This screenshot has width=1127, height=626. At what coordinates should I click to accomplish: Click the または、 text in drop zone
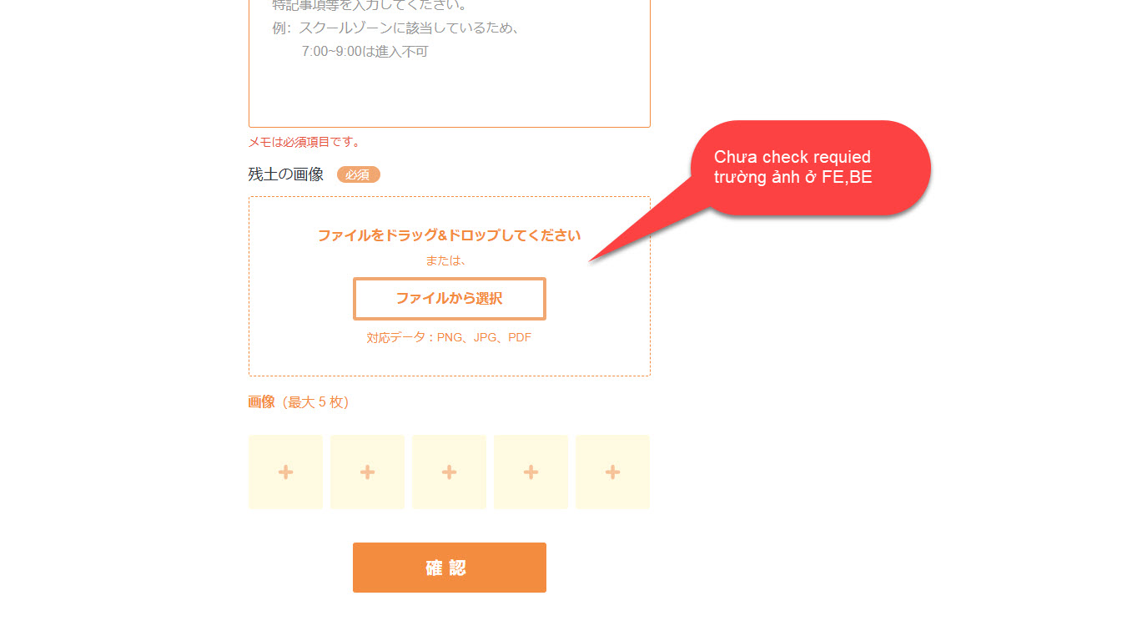445,260
